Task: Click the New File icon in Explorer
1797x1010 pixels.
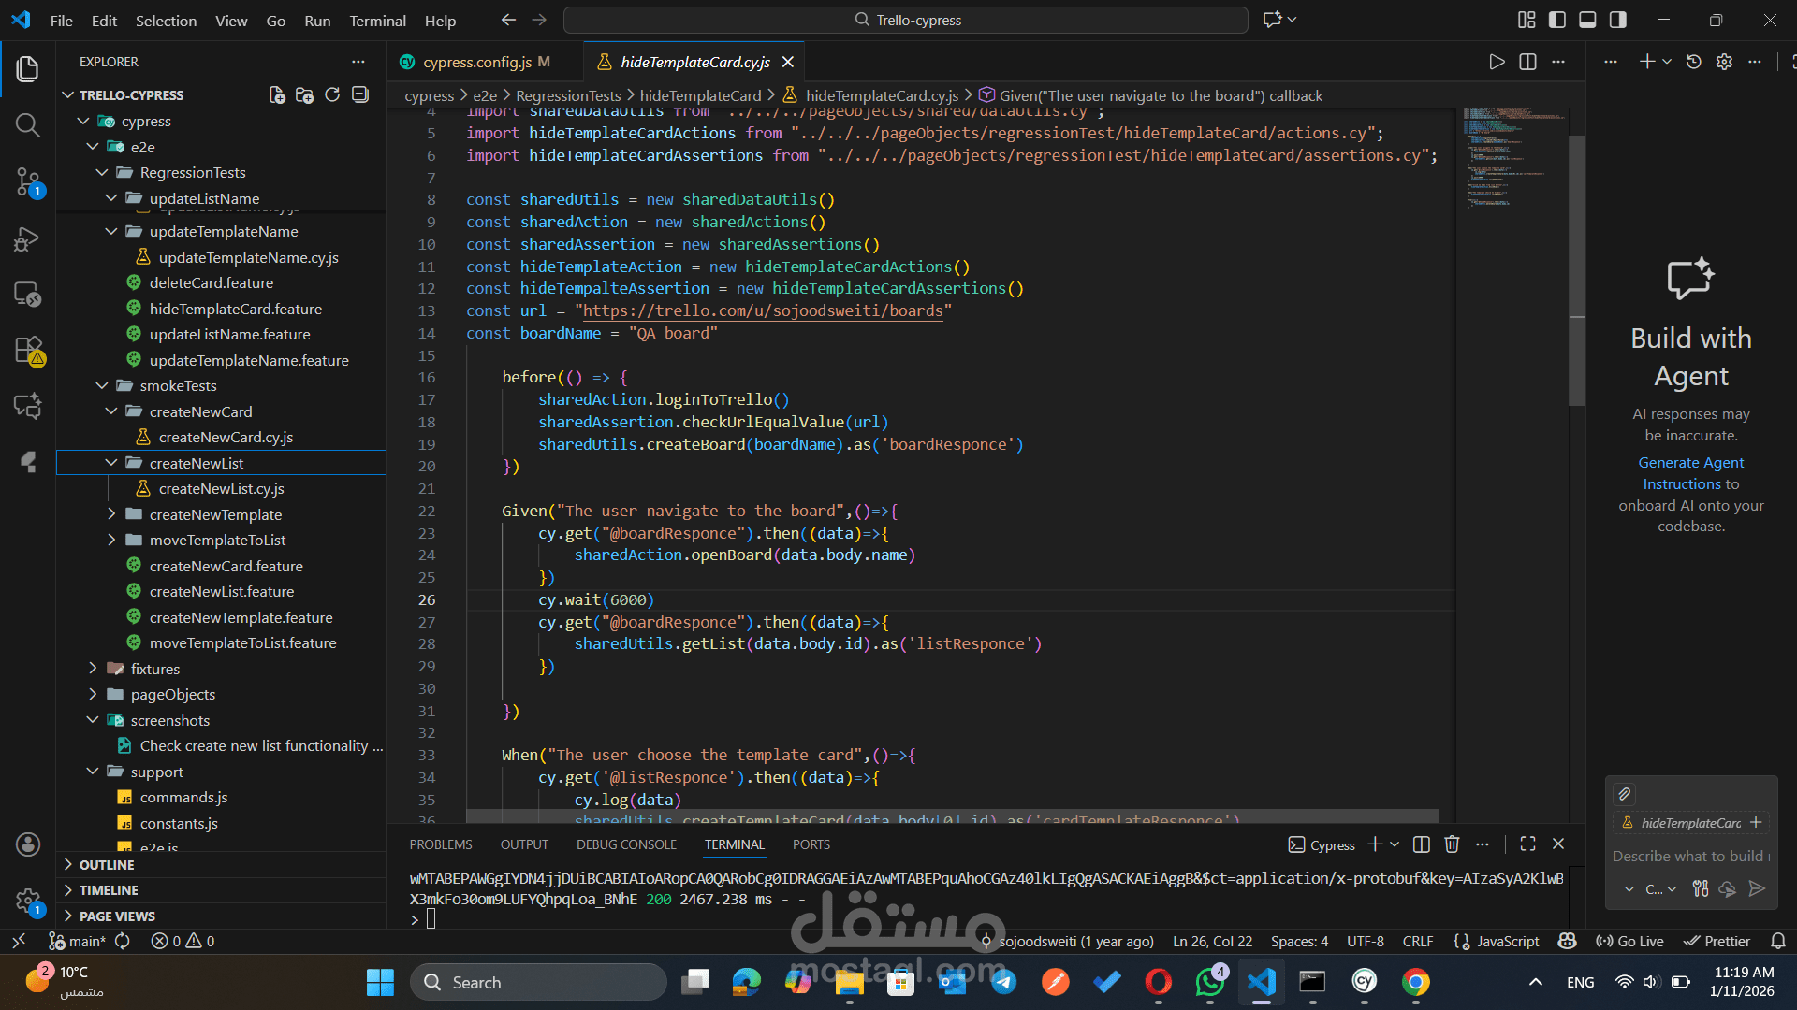Action: pos(277,95)
